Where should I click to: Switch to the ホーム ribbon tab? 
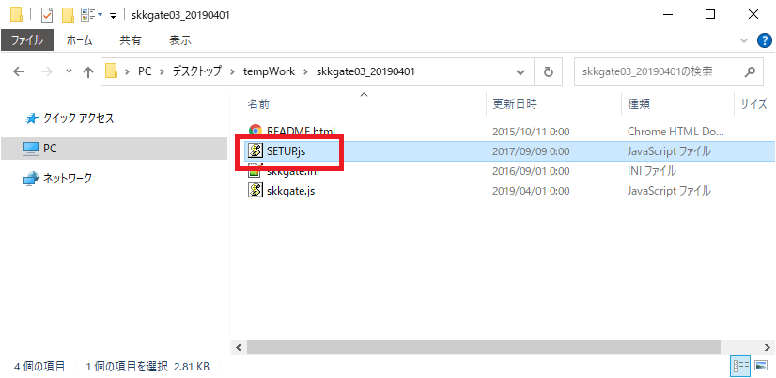coord(79,40)
